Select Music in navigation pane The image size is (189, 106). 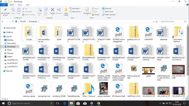(8, 50)
